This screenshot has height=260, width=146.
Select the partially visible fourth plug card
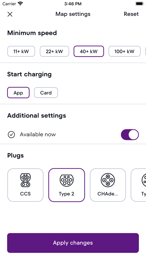pos(139,185)
